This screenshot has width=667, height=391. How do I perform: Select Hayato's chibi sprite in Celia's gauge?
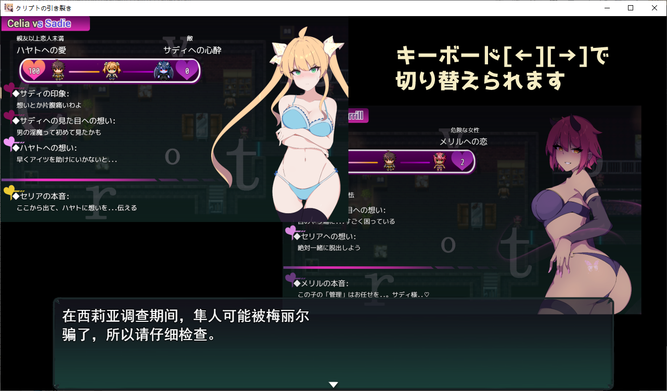(57, 71)
